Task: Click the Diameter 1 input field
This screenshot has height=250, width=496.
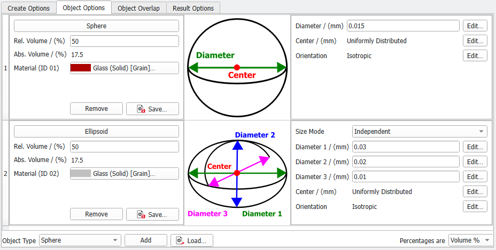Action: [x=406, y=147]
